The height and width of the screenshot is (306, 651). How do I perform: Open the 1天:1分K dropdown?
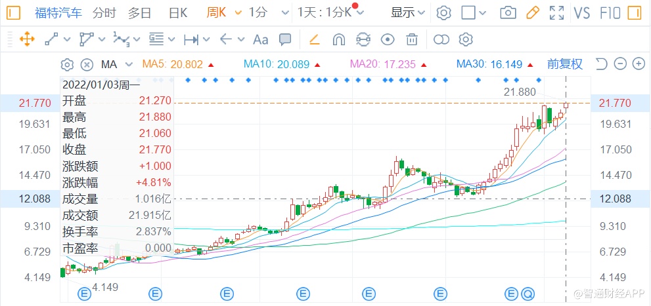coord(330,13)
